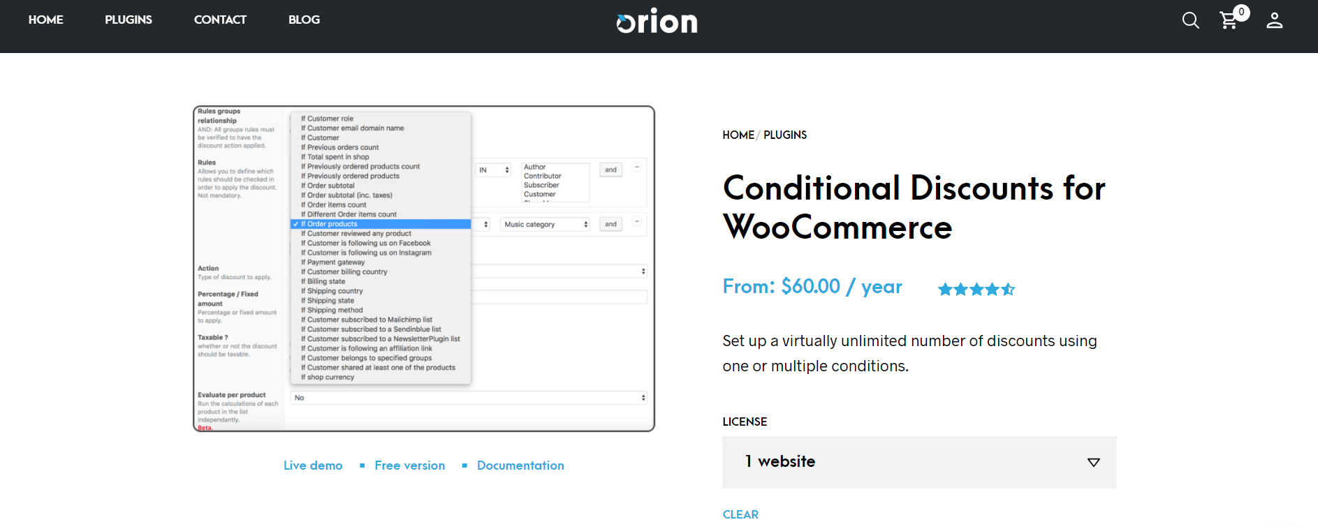Click the plugin screenshot thumbnail image
Viewport: 1318px width, 529px height.
click(424, 269)
